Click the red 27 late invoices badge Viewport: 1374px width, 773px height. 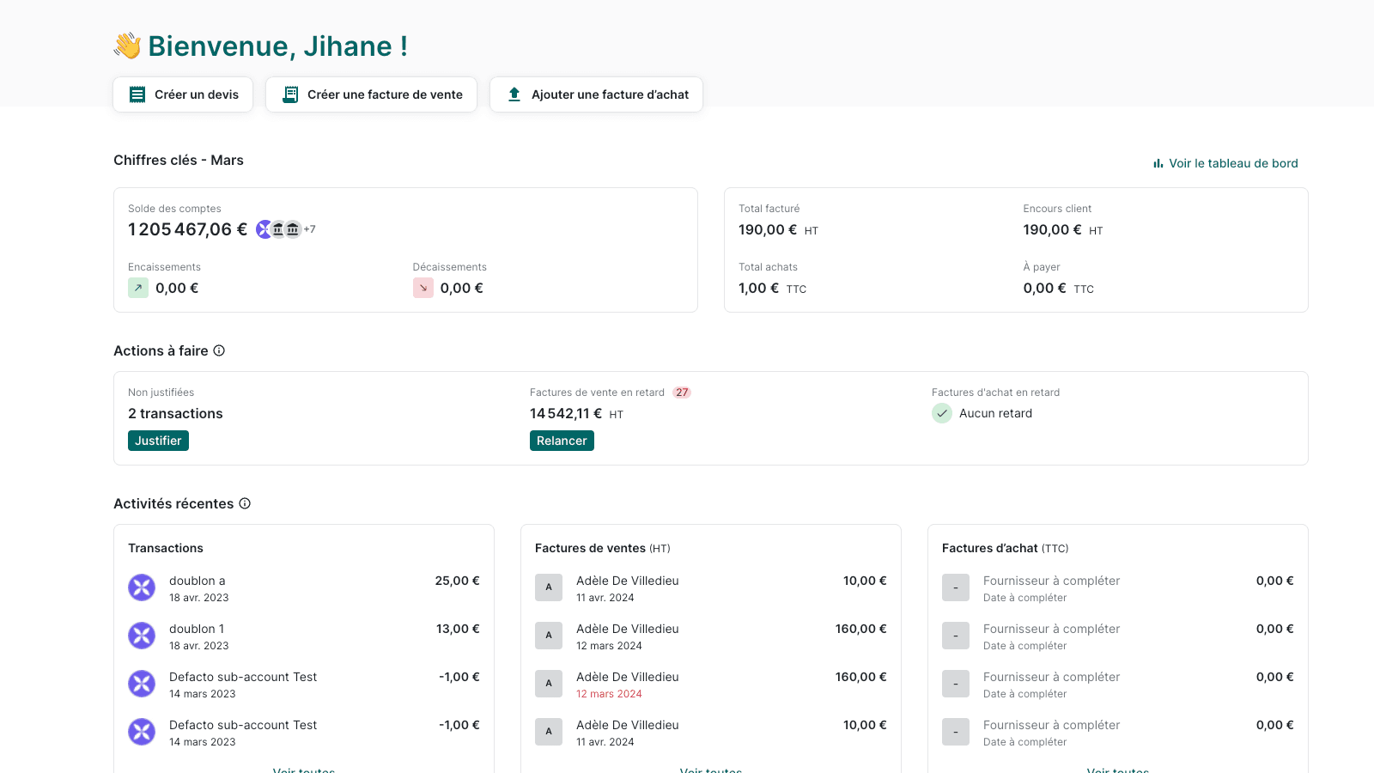pyautogui.click(x=682, y=393)
